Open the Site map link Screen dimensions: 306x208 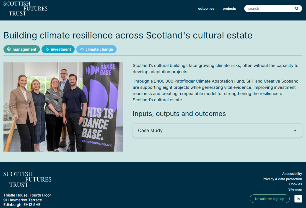point(295,189)
